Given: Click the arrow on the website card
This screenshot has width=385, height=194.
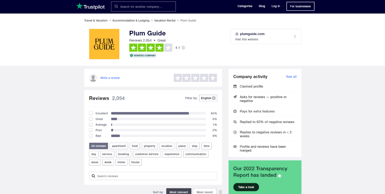Looking at the screenshot, I should click(x=295, y=37).
